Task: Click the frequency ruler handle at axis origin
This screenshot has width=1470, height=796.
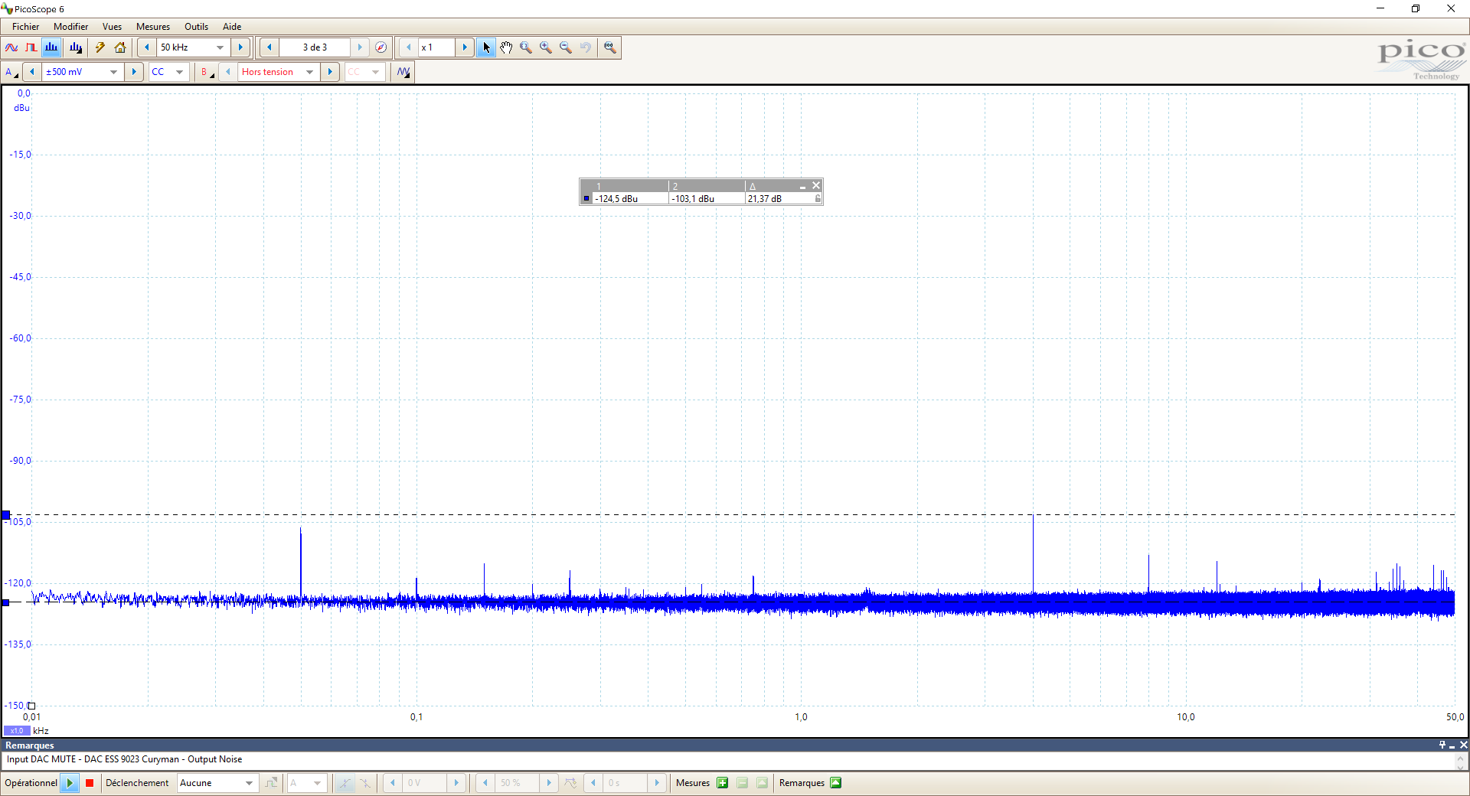Action: pos(31,706)
